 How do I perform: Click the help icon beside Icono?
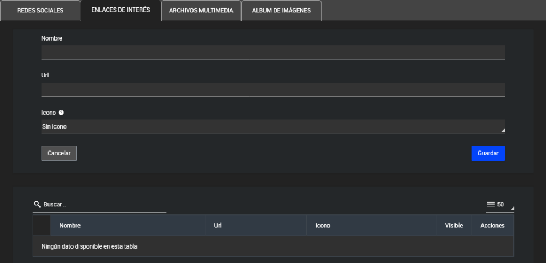[61, 113]
